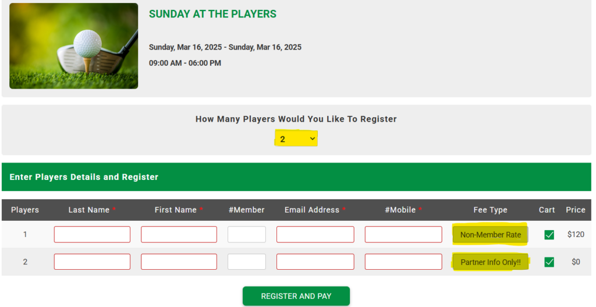This screenshot has width=596, height=307.
Task: Click the $120 price for player 1
Action: (x=576, y=235)
